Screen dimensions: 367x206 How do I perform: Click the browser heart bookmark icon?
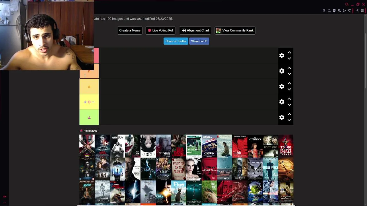[350, 11]
